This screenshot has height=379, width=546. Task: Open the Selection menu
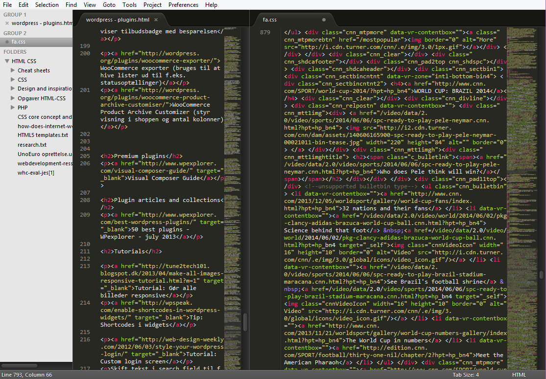click(47, 5)
